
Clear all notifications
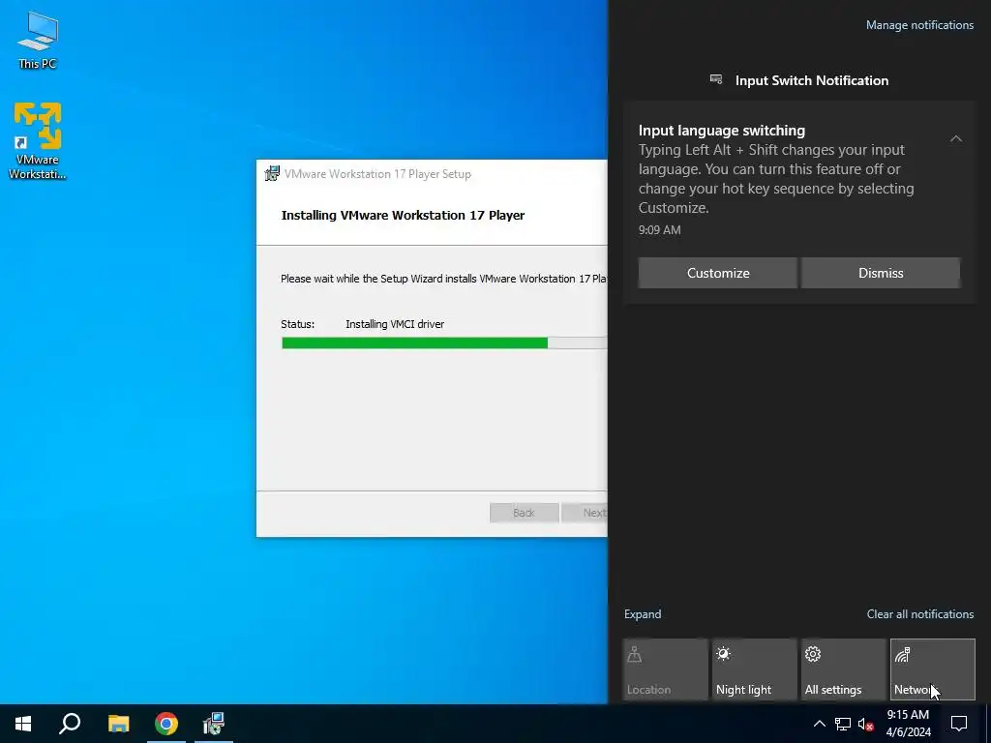[920, 614]
